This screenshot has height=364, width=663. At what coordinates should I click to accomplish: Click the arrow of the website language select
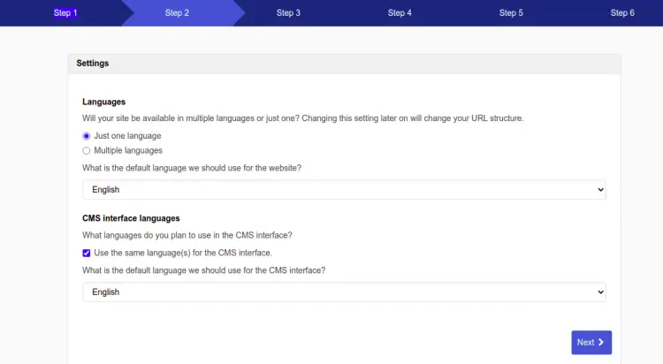[x=600, y=190]
